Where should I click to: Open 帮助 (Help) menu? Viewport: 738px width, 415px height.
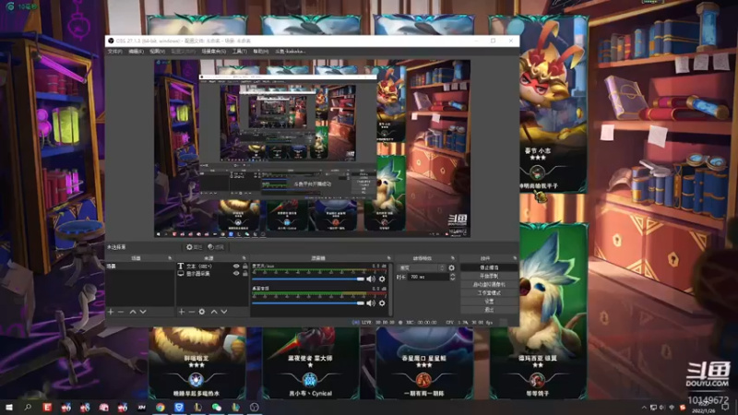tap(261, 52)
